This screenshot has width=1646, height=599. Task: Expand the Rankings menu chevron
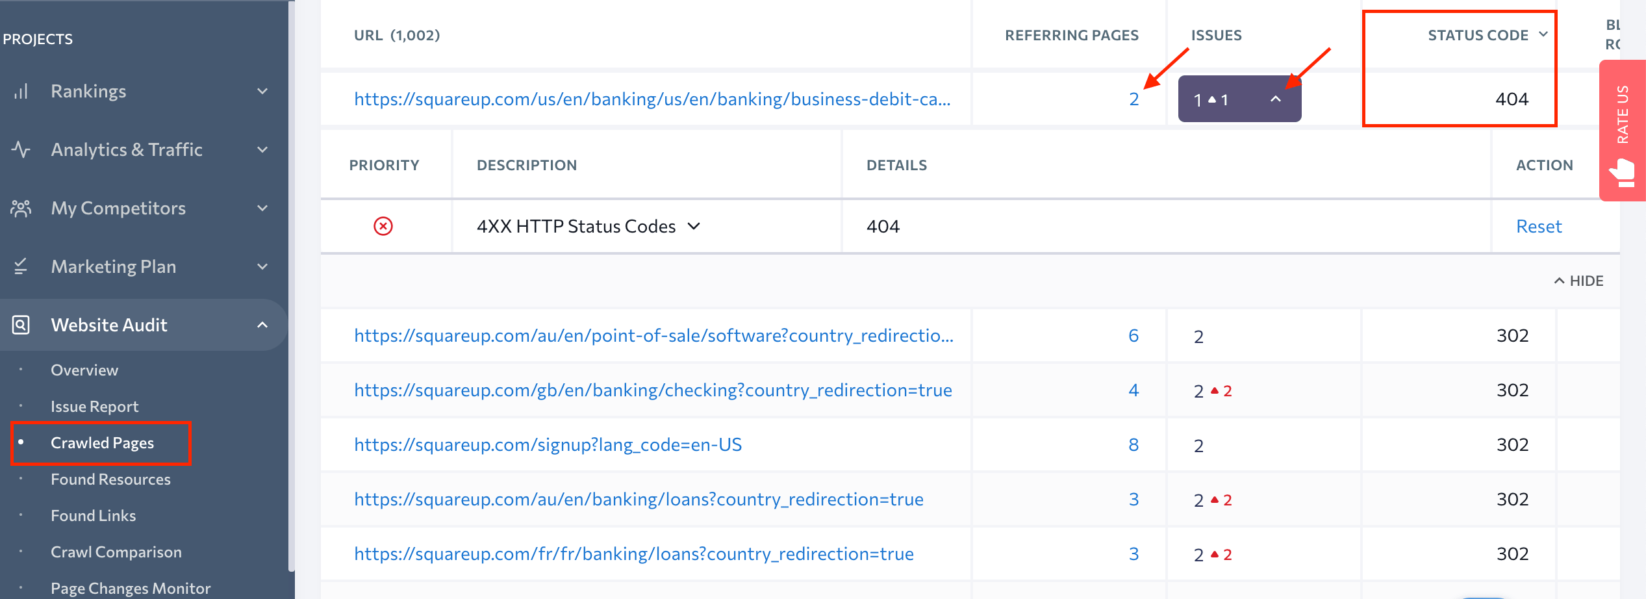point(262,92)
